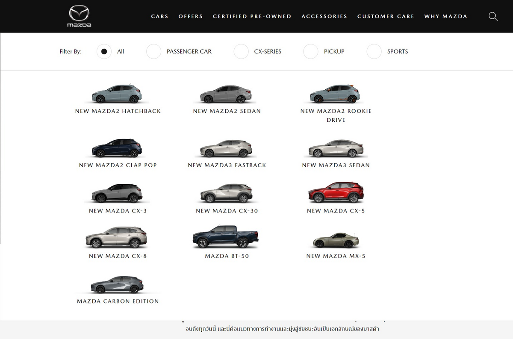Click the 'Filter By:' label
513x339 pixels.
point(71,51)
